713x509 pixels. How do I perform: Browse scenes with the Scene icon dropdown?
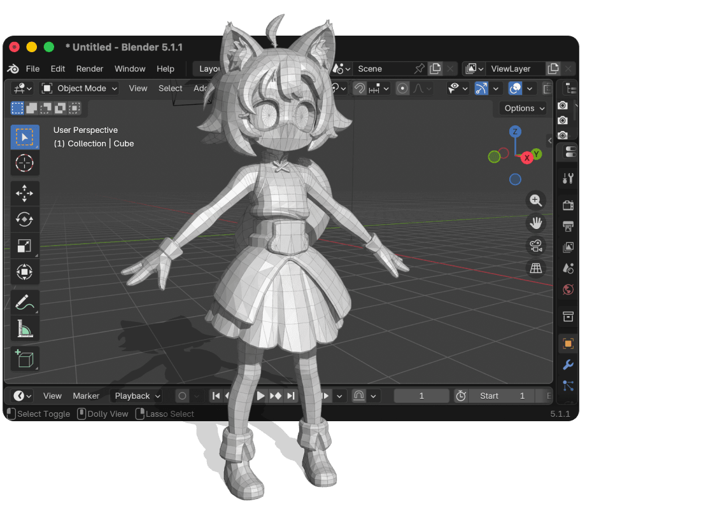click(x=341, y=69)
